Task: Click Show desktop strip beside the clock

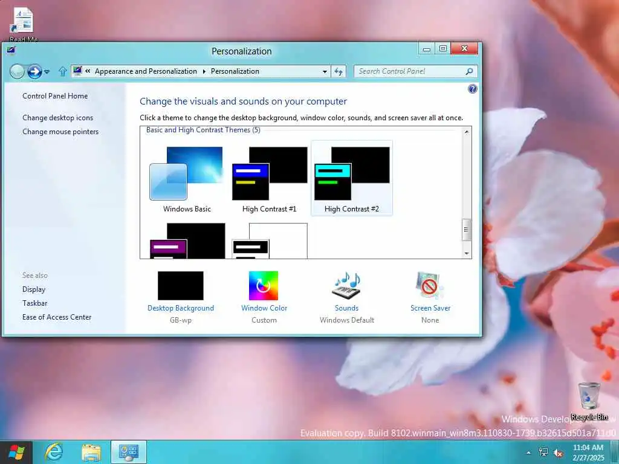Action: (615, 452)
